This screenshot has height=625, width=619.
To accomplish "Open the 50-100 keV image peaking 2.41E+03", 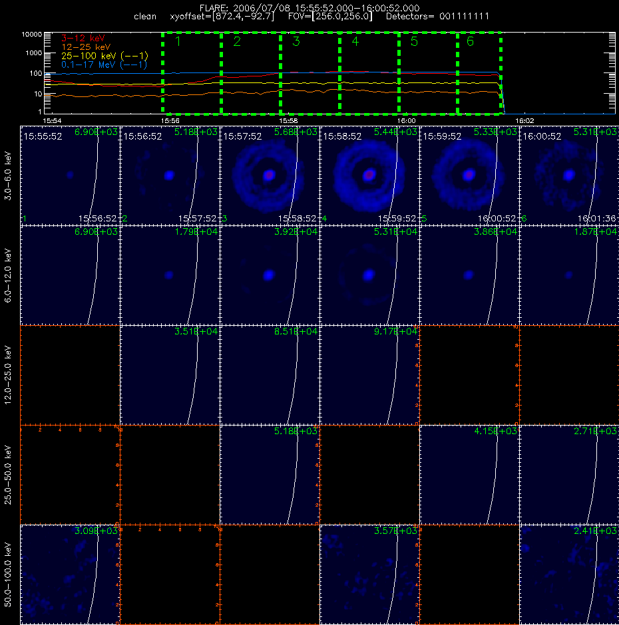I will [x=569, y=574].
